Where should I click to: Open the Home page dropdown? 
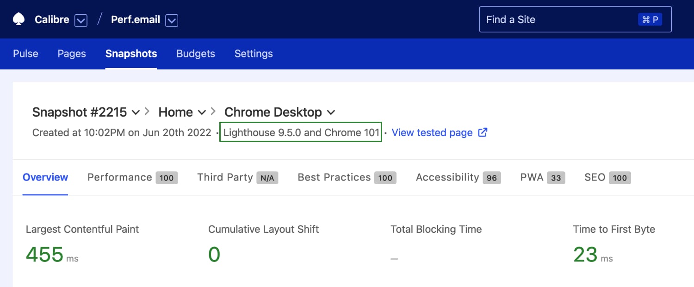coord(202,112)
